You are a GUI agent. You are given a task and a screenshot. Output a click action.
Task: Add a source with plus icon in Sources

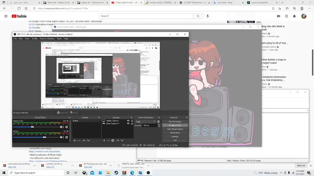click(104, 141)
